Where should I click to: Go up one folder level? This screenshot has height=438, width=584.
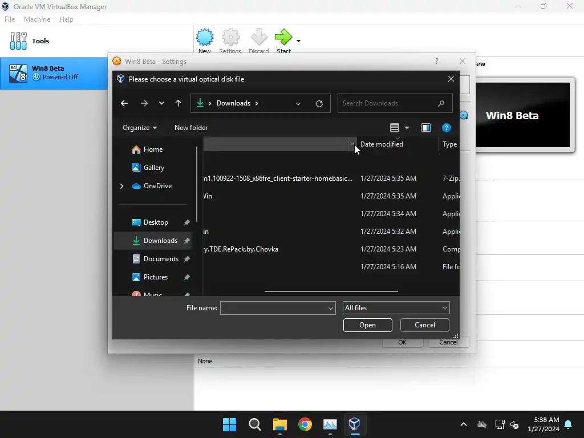pos(178,103)
